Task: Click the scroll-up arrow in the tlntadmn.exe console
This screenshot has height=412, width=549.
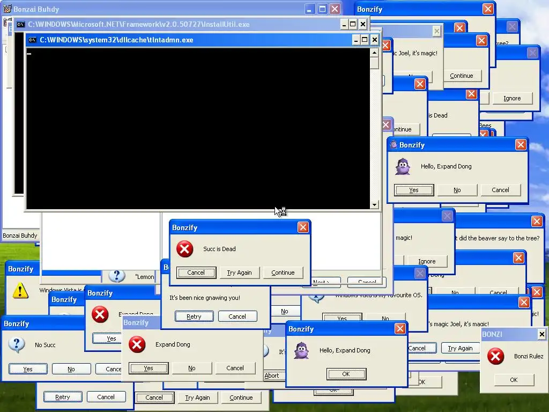Action: click(374, 53)
